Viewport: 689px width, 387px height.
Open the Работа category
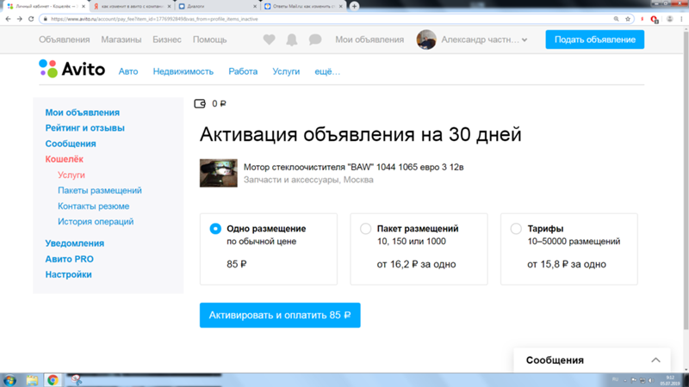coord(243,71)
